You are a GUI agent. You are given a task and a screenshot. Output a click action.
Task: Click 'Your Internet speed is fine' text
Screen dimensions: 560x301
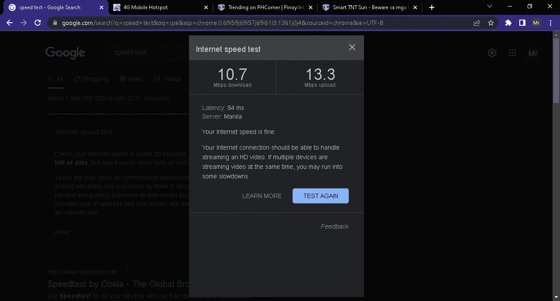[x=239, y=132]
